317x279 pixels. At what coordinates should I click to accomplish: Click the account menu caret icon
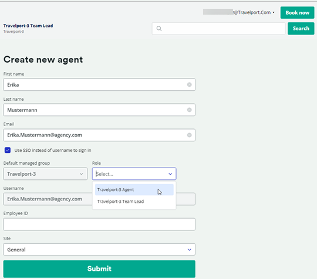[x=274, y=12]
